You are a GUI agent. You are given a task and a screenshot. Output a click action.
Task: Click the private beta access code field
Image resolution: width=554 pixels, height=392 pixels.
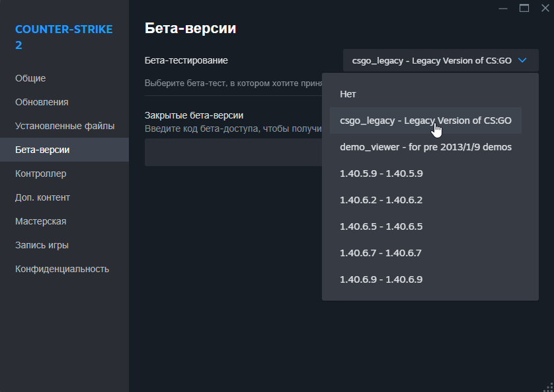233,152
